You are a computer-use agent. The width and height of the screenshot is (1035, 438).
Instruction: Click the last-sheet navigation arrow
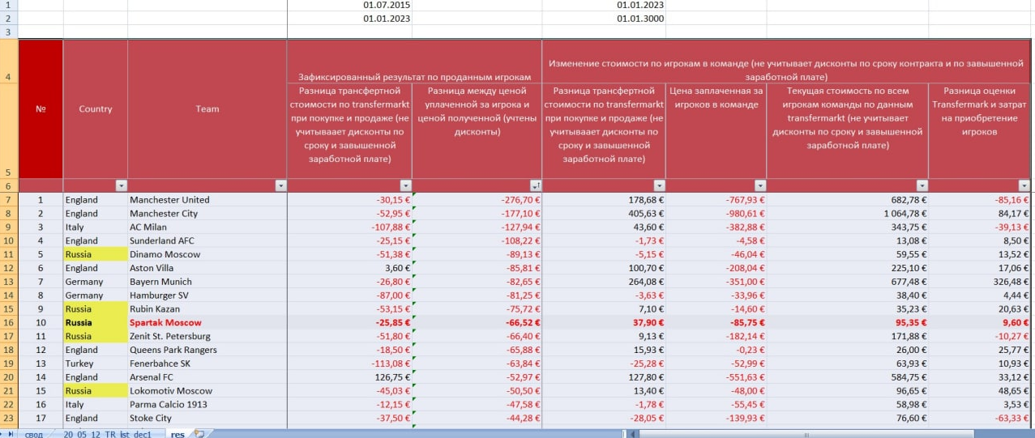point(11,434)
